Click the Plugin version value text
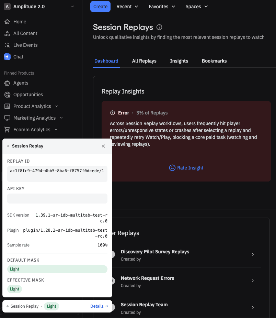 [x=65, y=233]
